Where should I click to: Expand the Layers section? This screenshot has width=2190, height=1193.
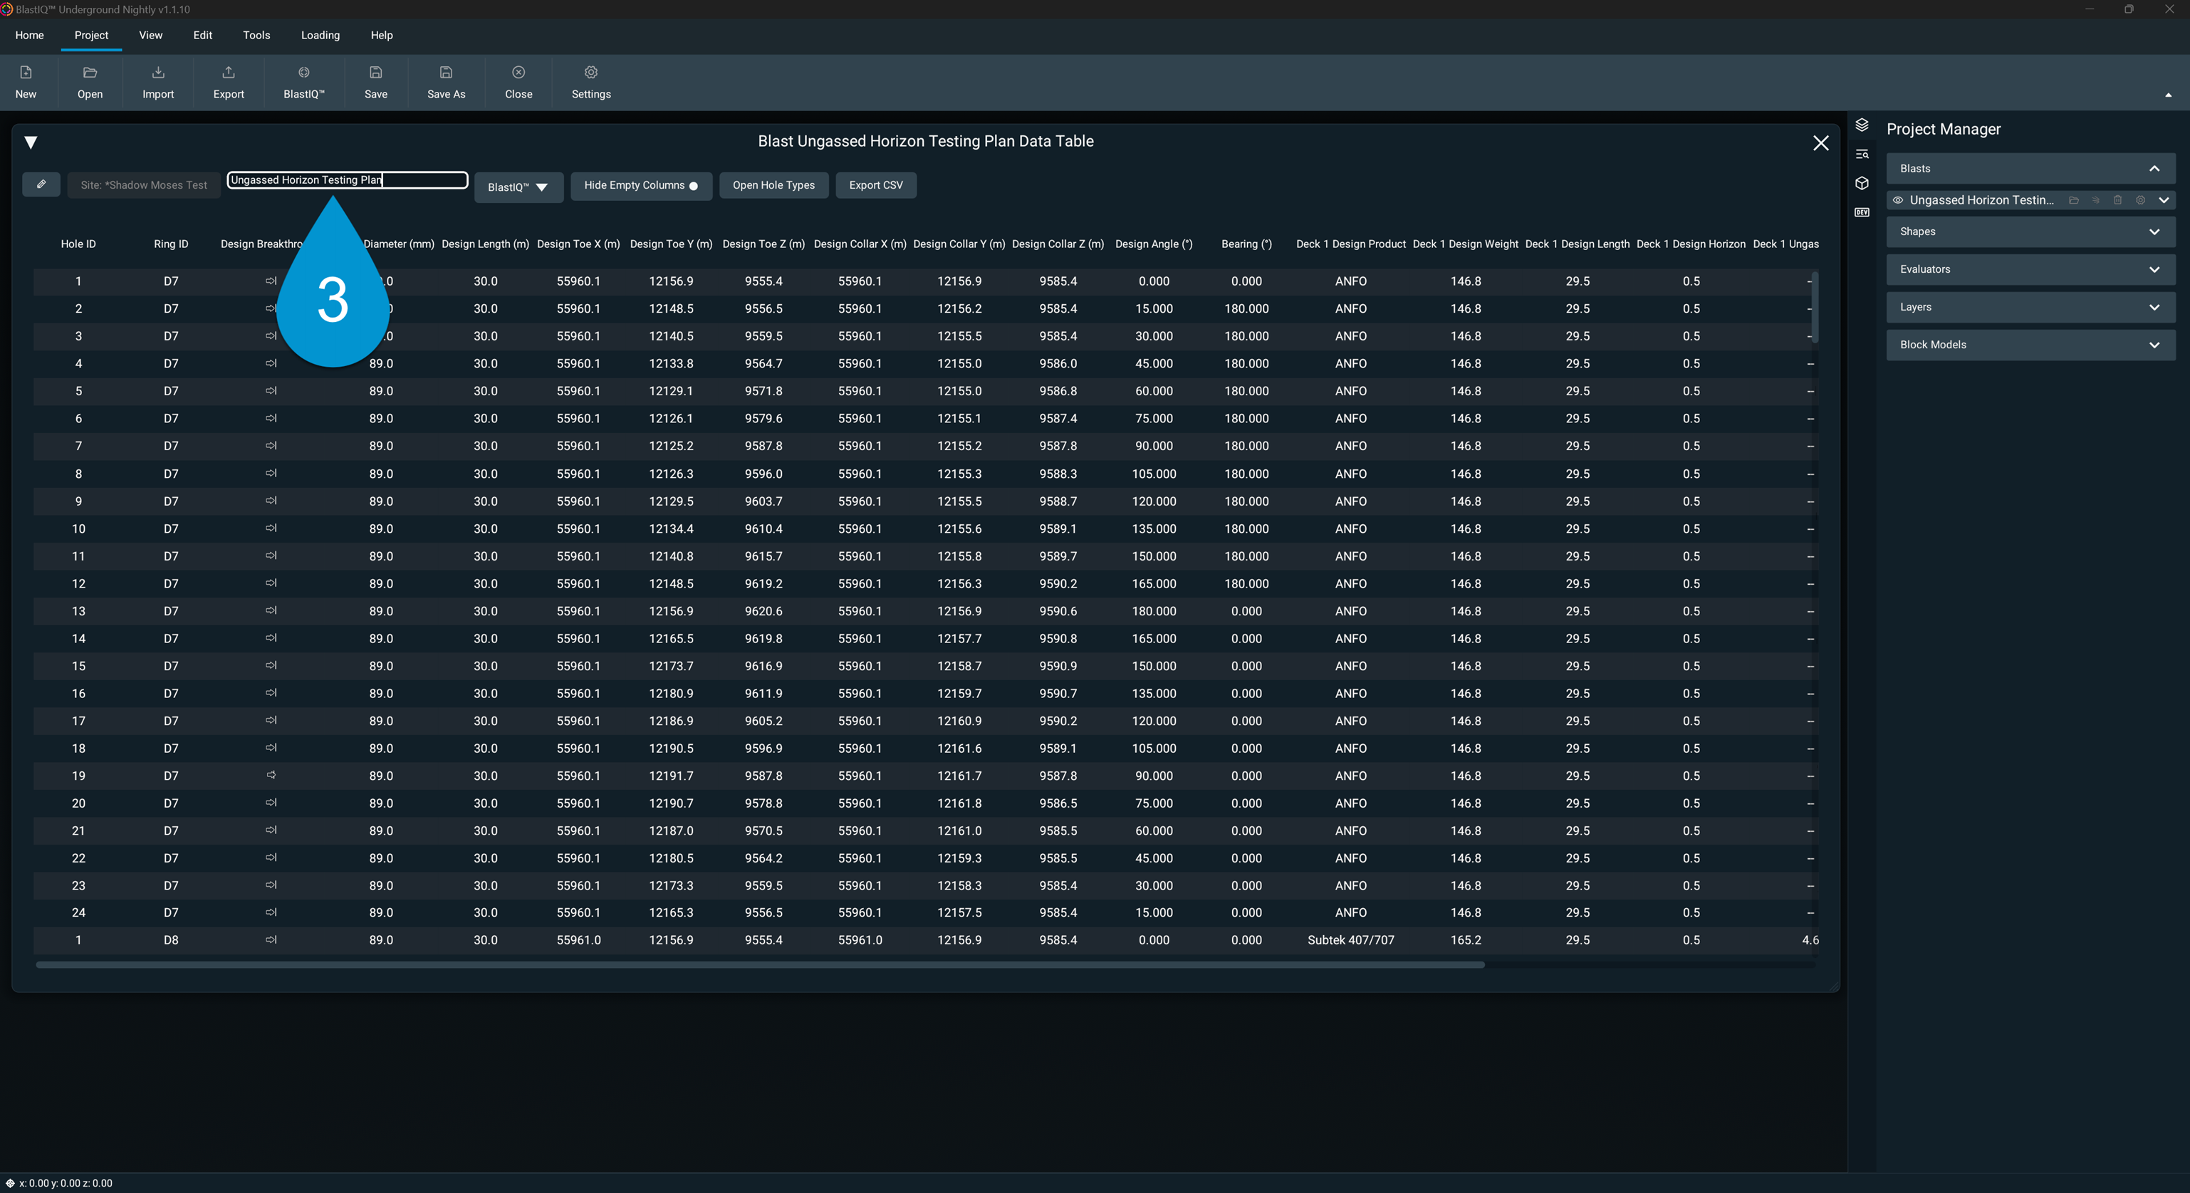pyautogui.click(x=2154, y=307)
